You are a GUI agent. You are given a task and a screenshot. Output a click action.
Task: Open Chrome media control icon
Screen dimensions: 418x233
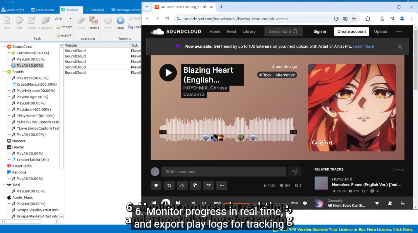click(x=392, y=19)
